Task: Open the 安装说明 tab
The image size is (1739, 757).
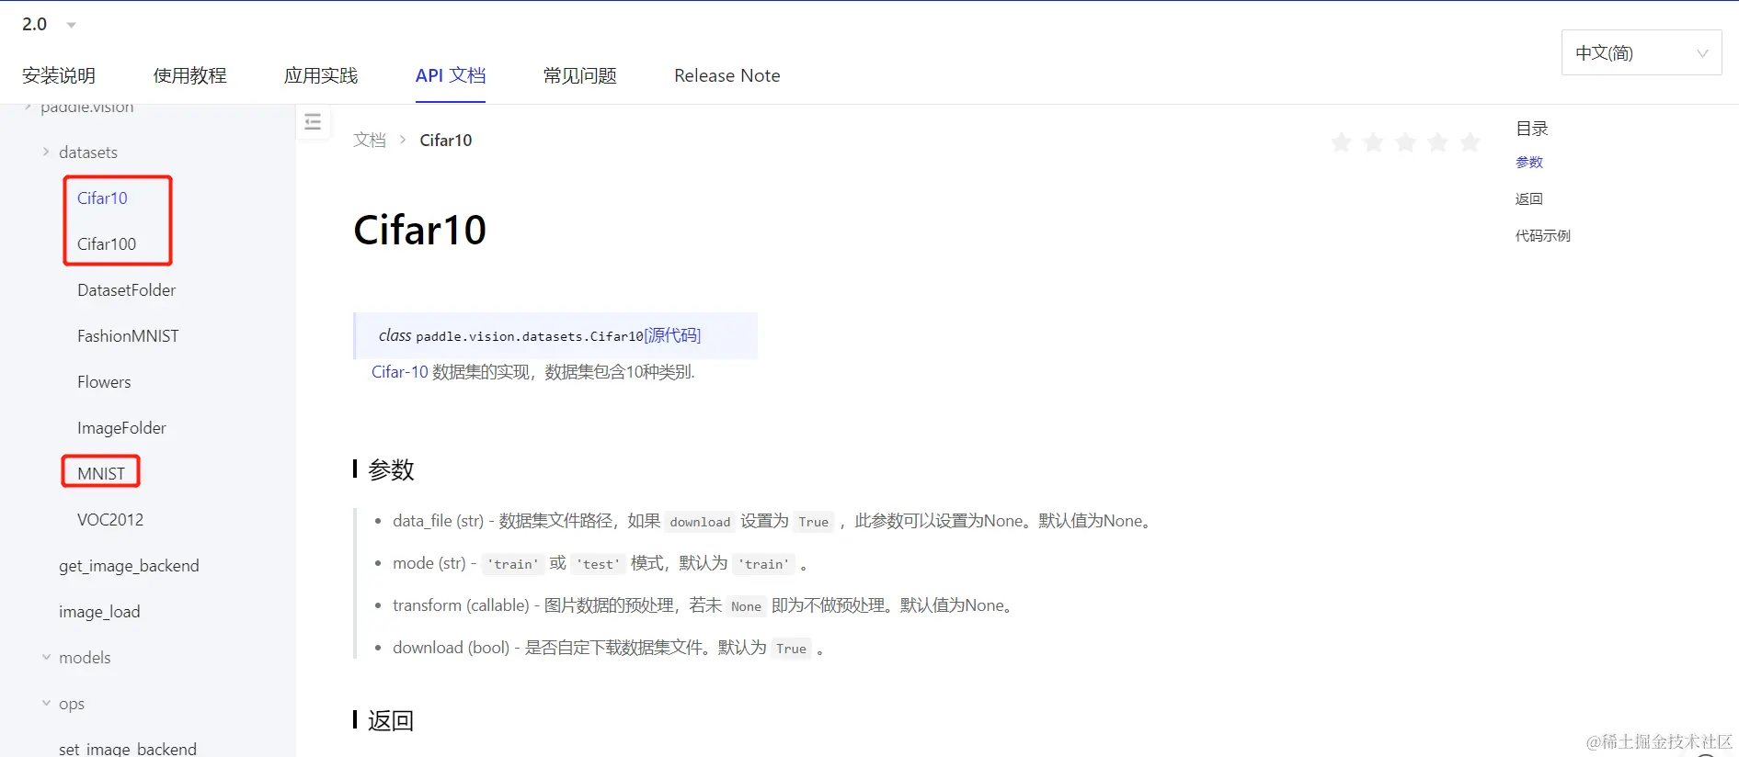Action: 59,75
